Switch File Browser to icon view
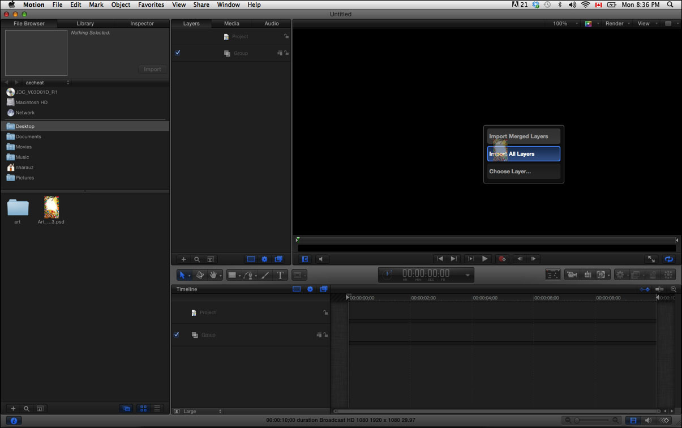The image size is (682, 428). pos(143,408)
